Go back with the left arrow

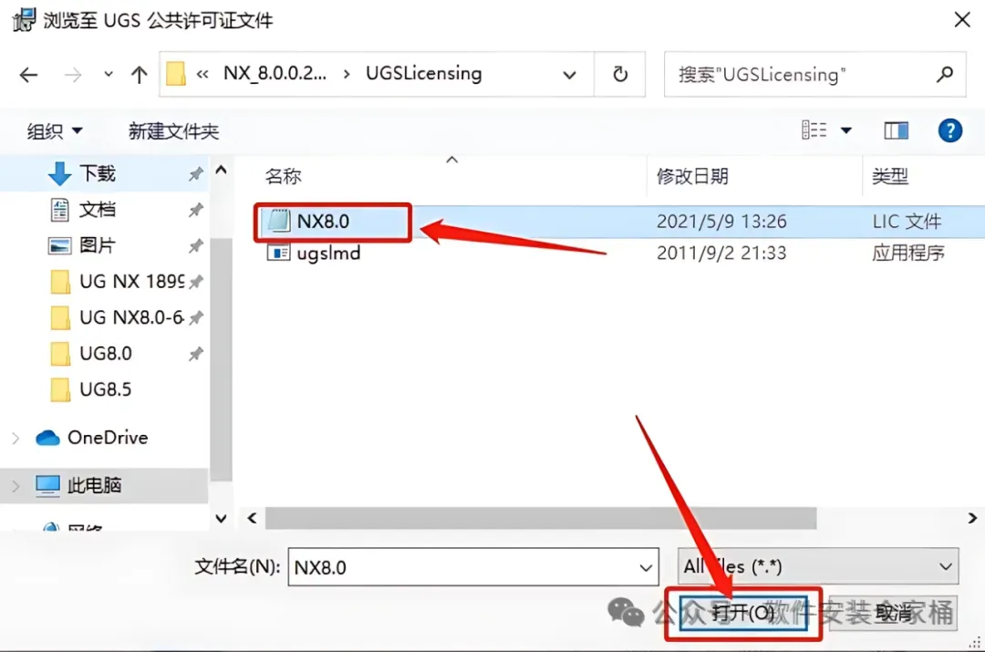coord(28,76)
